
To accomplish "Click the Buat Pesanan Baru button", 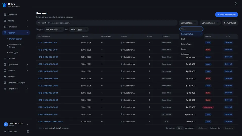I will click(226, 15).
